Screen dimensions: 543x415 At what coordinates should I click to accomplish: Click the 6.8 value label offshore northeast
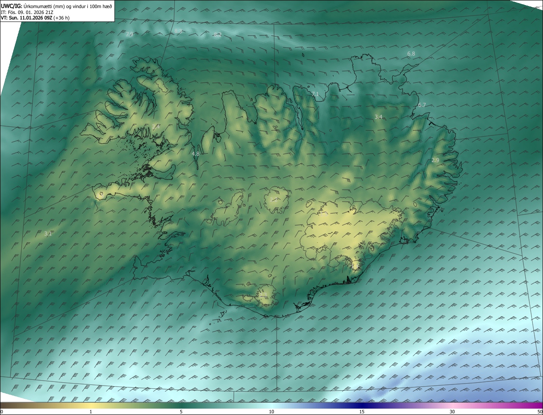click(x=411, y=54)
